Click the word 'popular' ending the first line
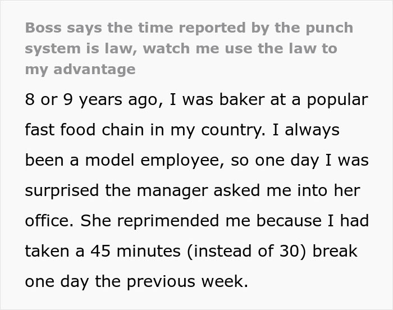 point(337,101)
